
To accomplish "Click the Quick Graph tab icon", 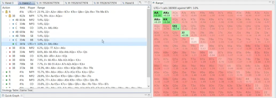I will pyautogui.click(x=3, y=96).
